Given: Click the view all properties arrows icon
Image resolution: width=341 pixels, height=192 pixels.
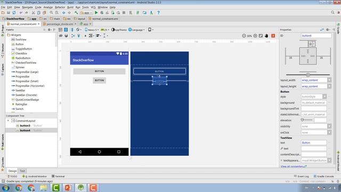Looking at the screenshot, I should 322,30.
